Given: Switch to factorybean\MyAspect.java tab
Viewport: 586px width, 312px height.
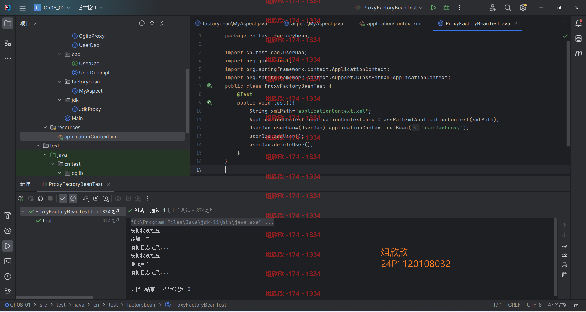Looking at the screenshot, I should pyautogui.click(x=231, y=23).
